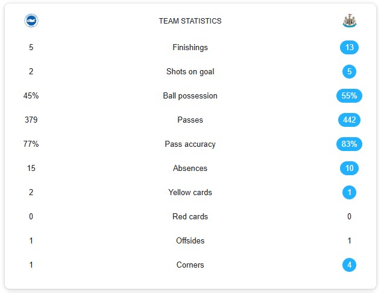This screenshot has width=381, height=293.
Task: Click the Newcastle United crest icon
Action: point(349,21)
